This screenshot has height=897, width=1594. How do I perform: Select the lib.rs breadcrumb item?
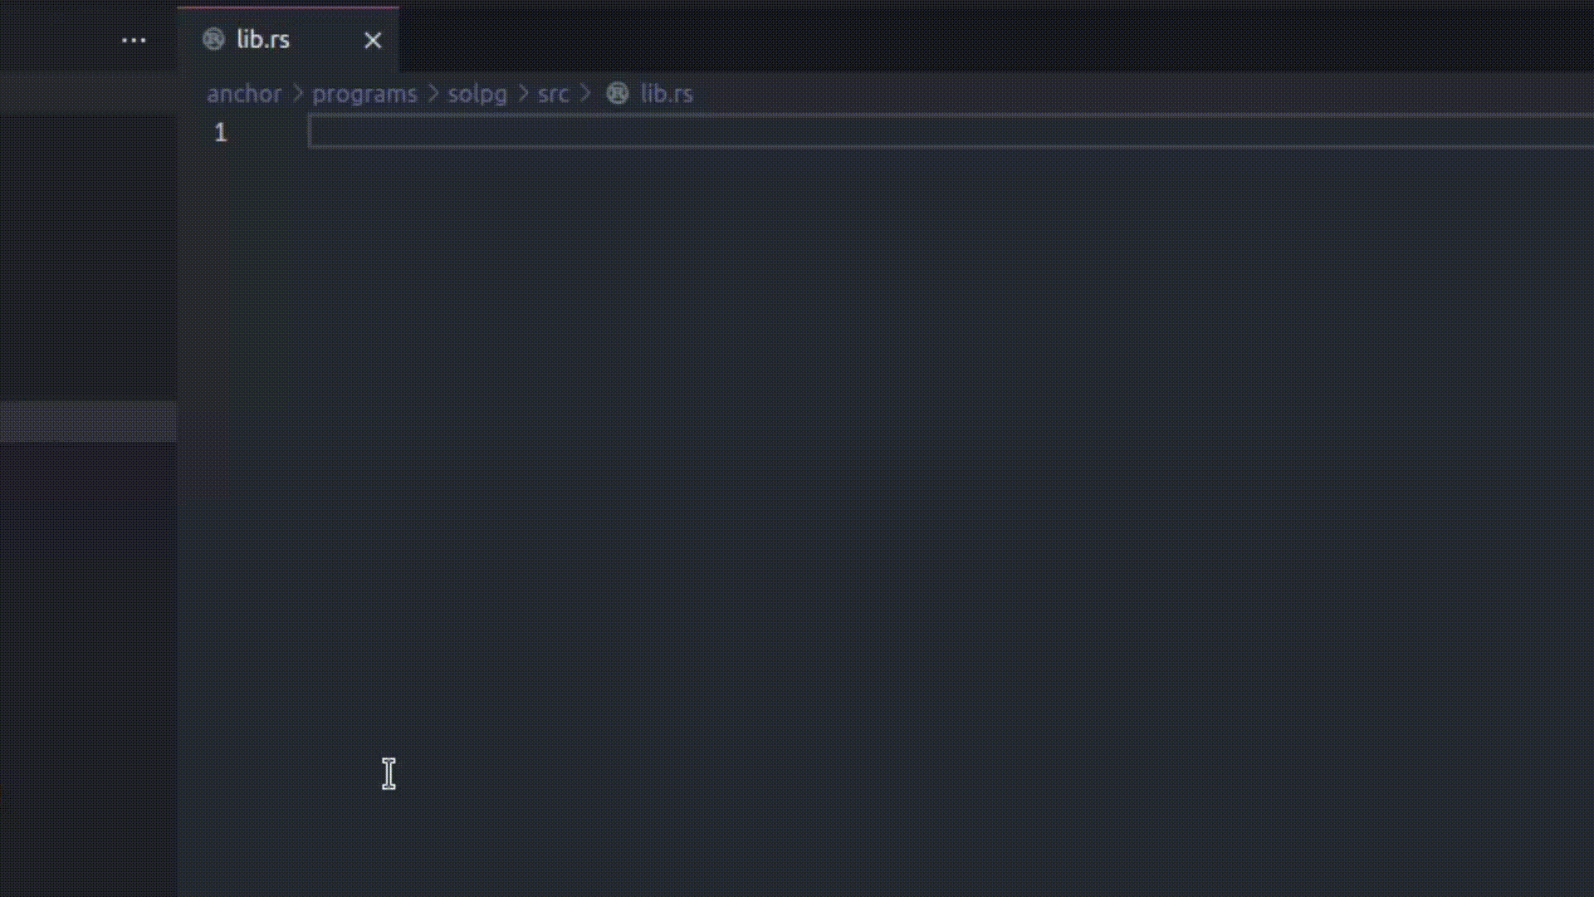[667, 94]
